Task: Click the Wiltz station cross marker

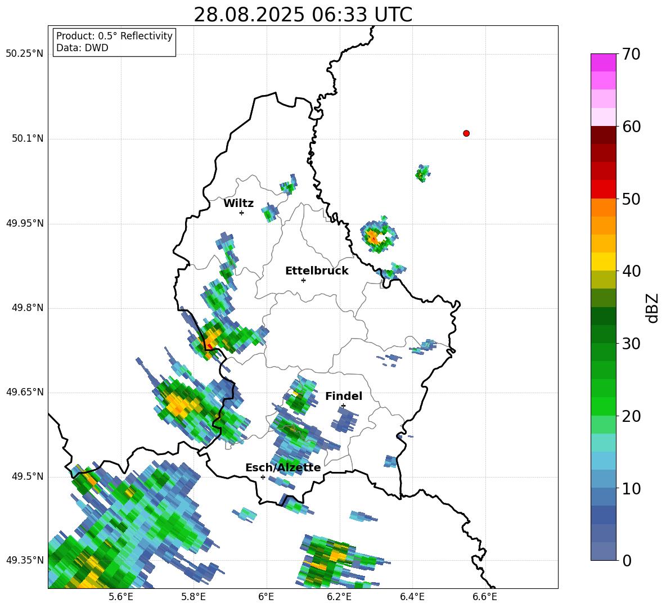Action: click(241, 213)
